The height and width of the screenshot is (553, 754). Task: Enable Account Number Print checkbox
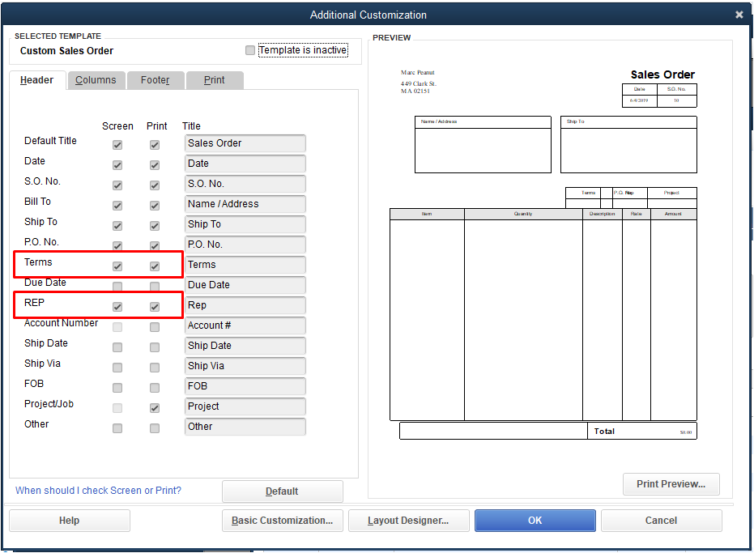pyautogui.click(x=155, y=327)
